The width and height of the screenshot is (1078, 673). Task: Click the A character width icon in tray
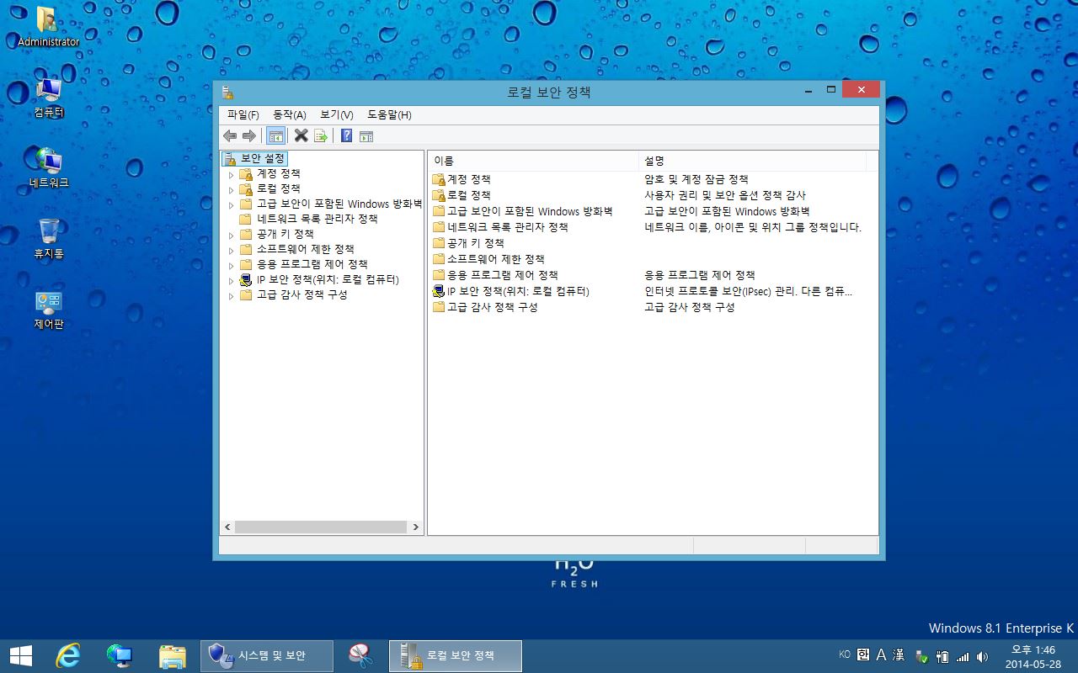881,654
